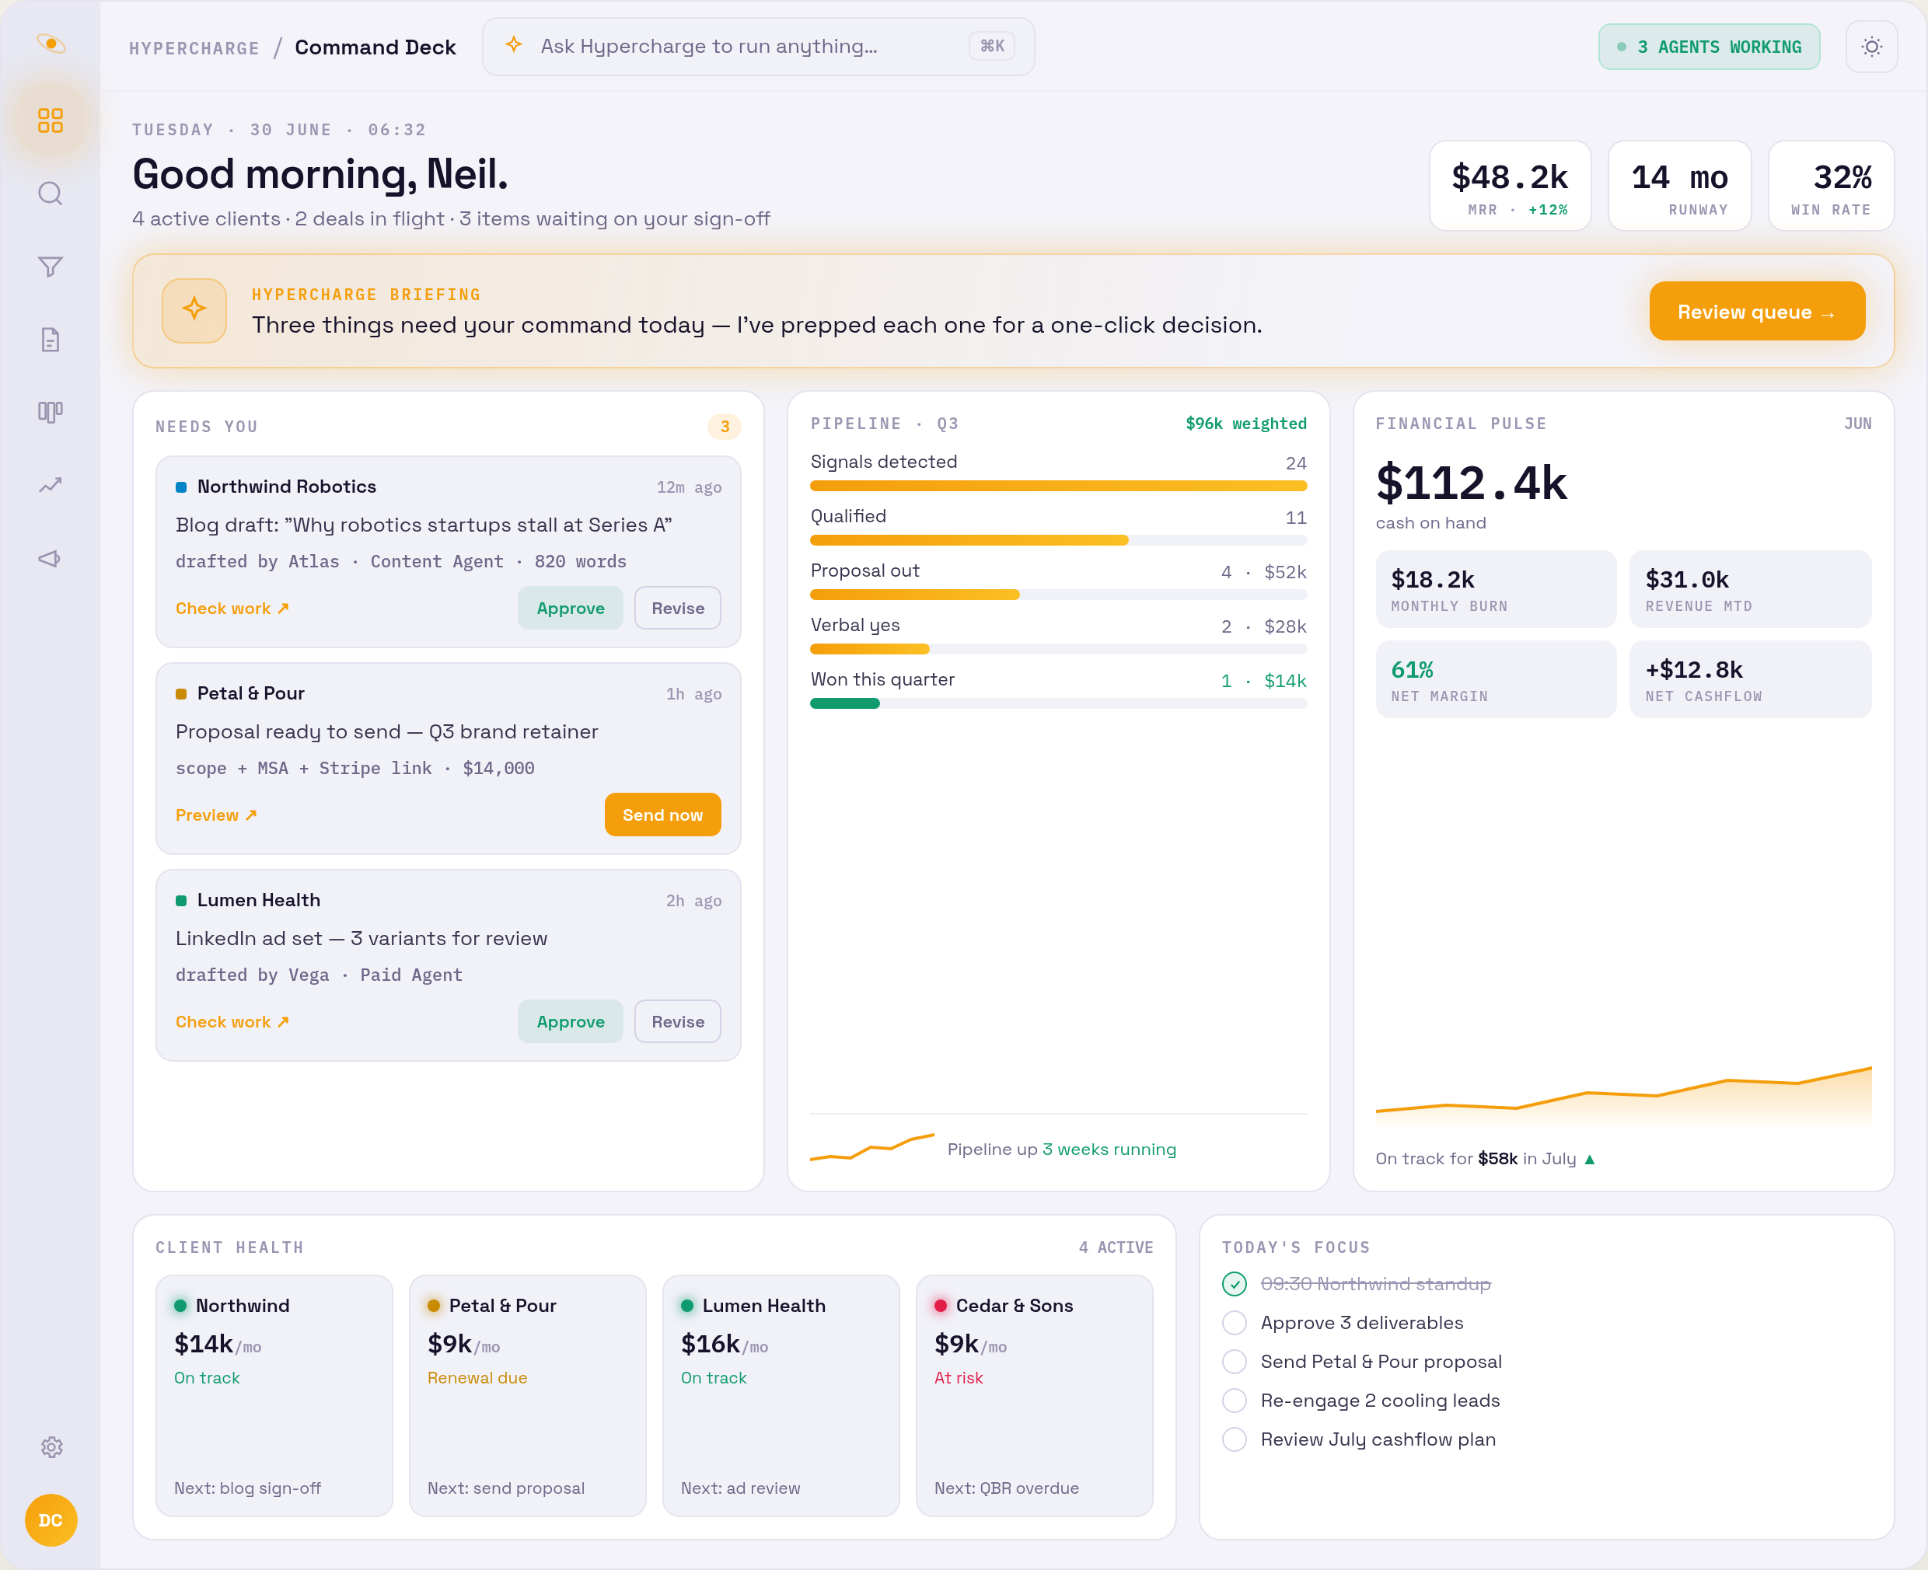This screenshot has height=1570, width=1928.
Task: Click "Next: QBR overdue" on Cedar & Sons
Action: [x=1006, y=1488]
